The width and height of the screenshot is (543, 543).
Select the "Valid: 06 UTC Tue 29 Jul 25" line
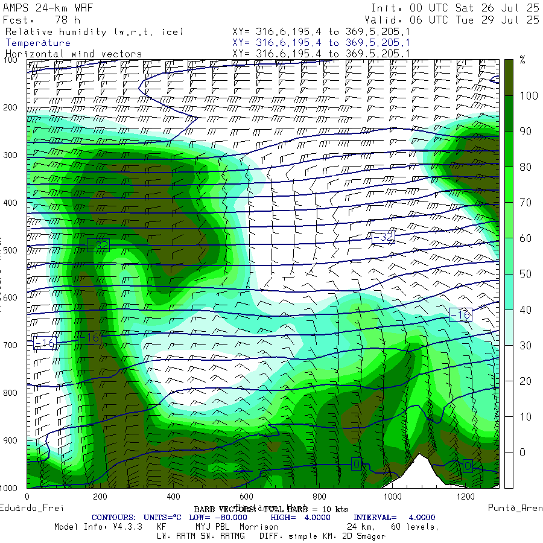[x=452, y=20]
